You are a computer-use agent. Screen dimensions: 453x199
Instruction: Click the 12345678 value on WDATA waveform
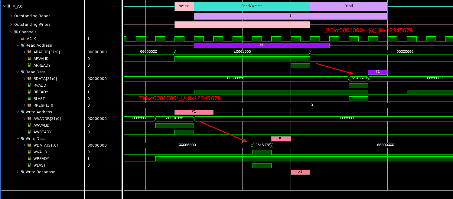tap(262, 145)
